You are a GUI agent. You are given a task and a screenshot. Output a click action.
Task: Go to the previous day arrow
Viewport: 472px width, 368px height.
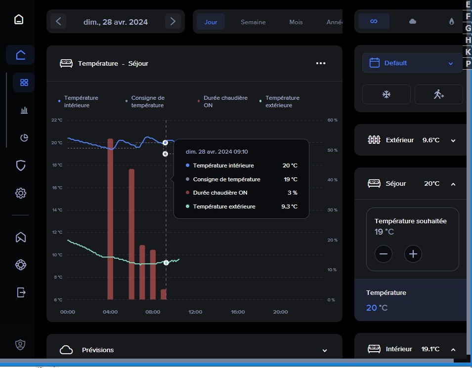tap(58, 21)
